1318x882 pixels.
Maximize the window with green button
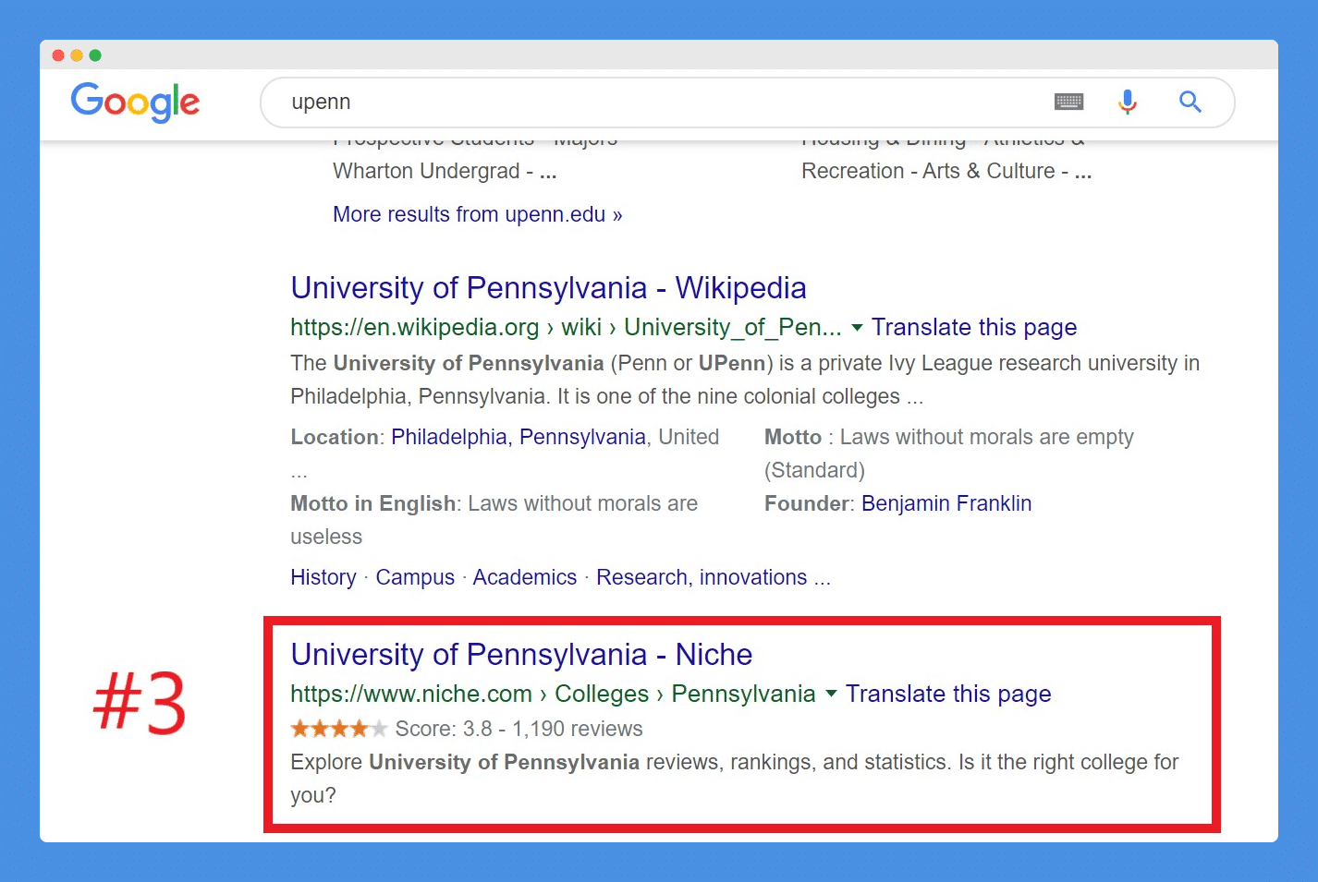pyautogui.click(x=95, y=55)
